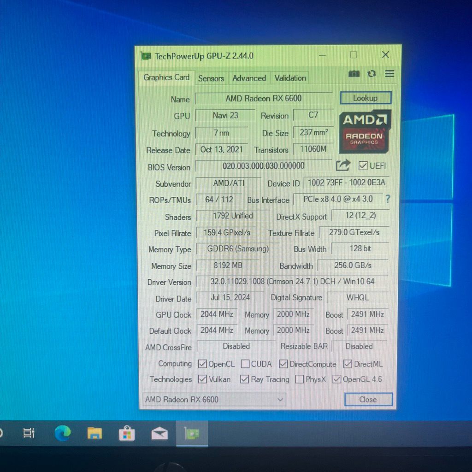Click the Technology value 7 nm
The height and width of the screenshot is (472, 472).
point(221,133)
